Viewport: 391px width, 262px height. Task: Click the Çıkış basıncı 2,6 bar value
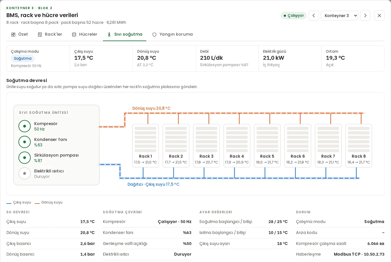[x=87, y=244]
